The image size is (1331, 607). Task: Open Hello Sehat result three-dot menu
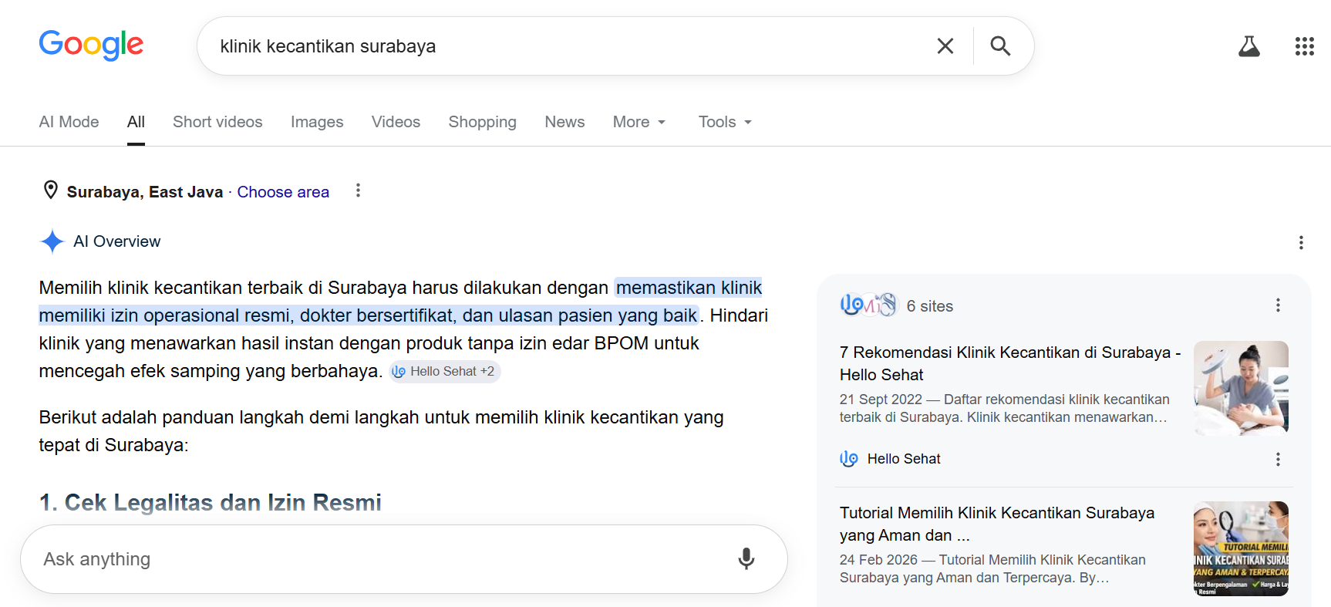pyautogui.click(x=1278, y=459)
